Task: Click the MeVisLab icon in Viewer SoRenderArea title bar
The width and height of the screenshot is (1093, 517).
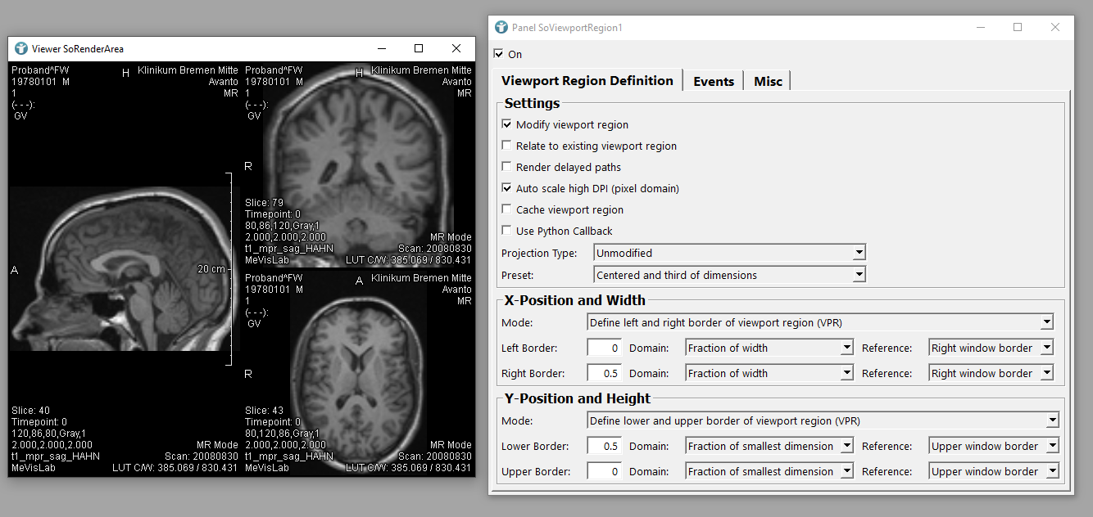Action: pos(21,48)
